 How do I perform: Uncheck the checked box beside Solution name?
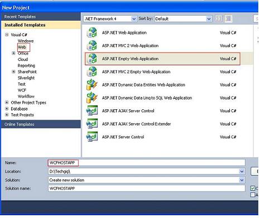coord(253,188)
